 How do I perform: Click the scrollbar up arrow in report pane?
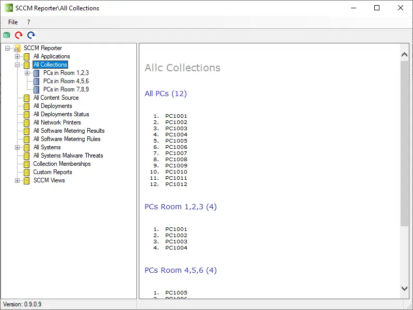(405, 55)
